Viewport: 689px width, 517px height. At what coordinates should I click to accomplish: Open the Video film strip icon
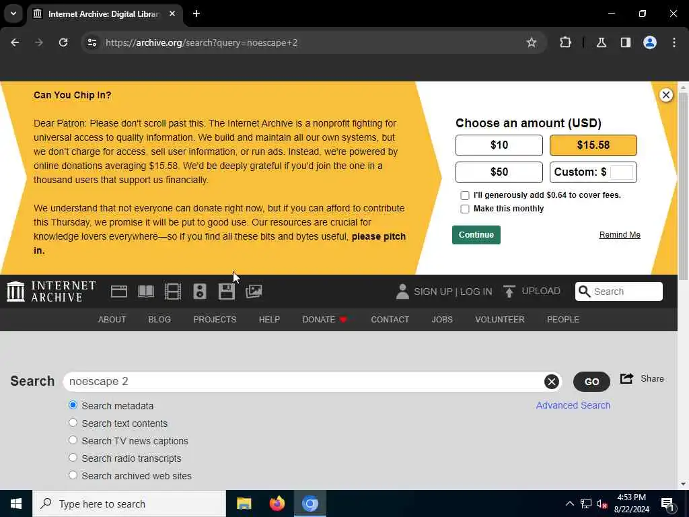coord(173,291)
